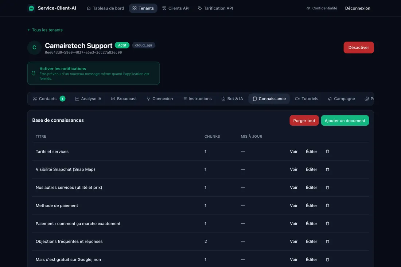401x267 pixels.
Task: Click the Camairetech tenant avatar
Action: pos(34,47)
